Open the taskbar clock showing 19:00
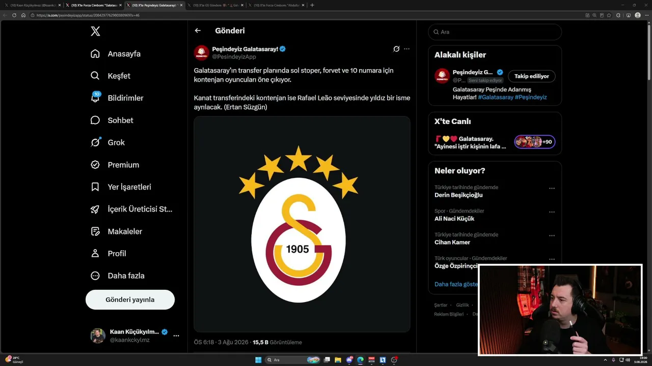Screen dimensions: 652x366 pyautogui.click(x=642, y=360)
